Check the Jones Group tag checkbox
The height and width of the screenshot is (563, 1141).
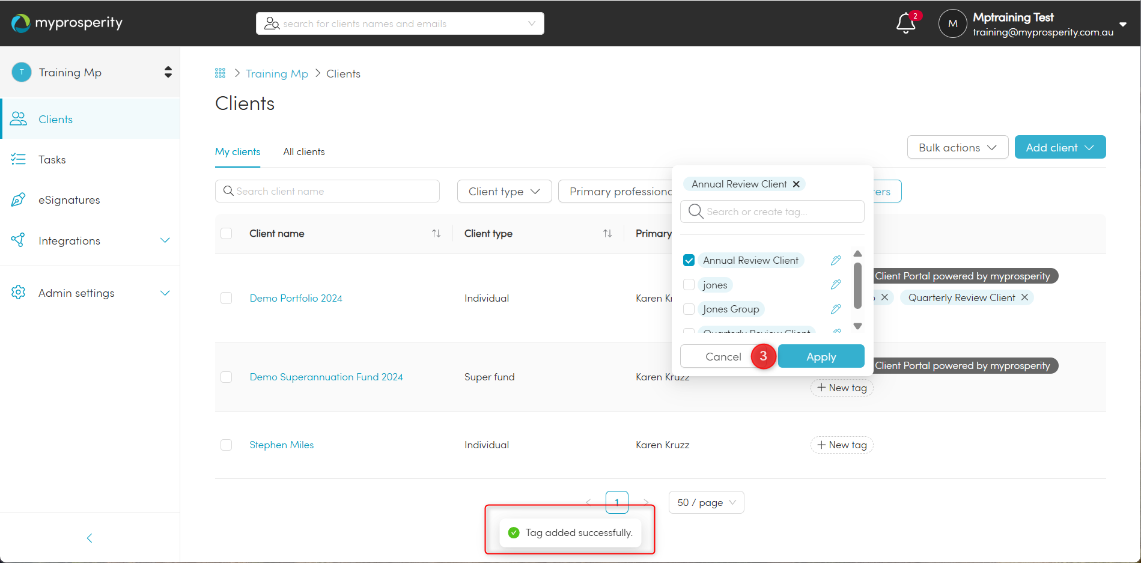coord(689,309)
